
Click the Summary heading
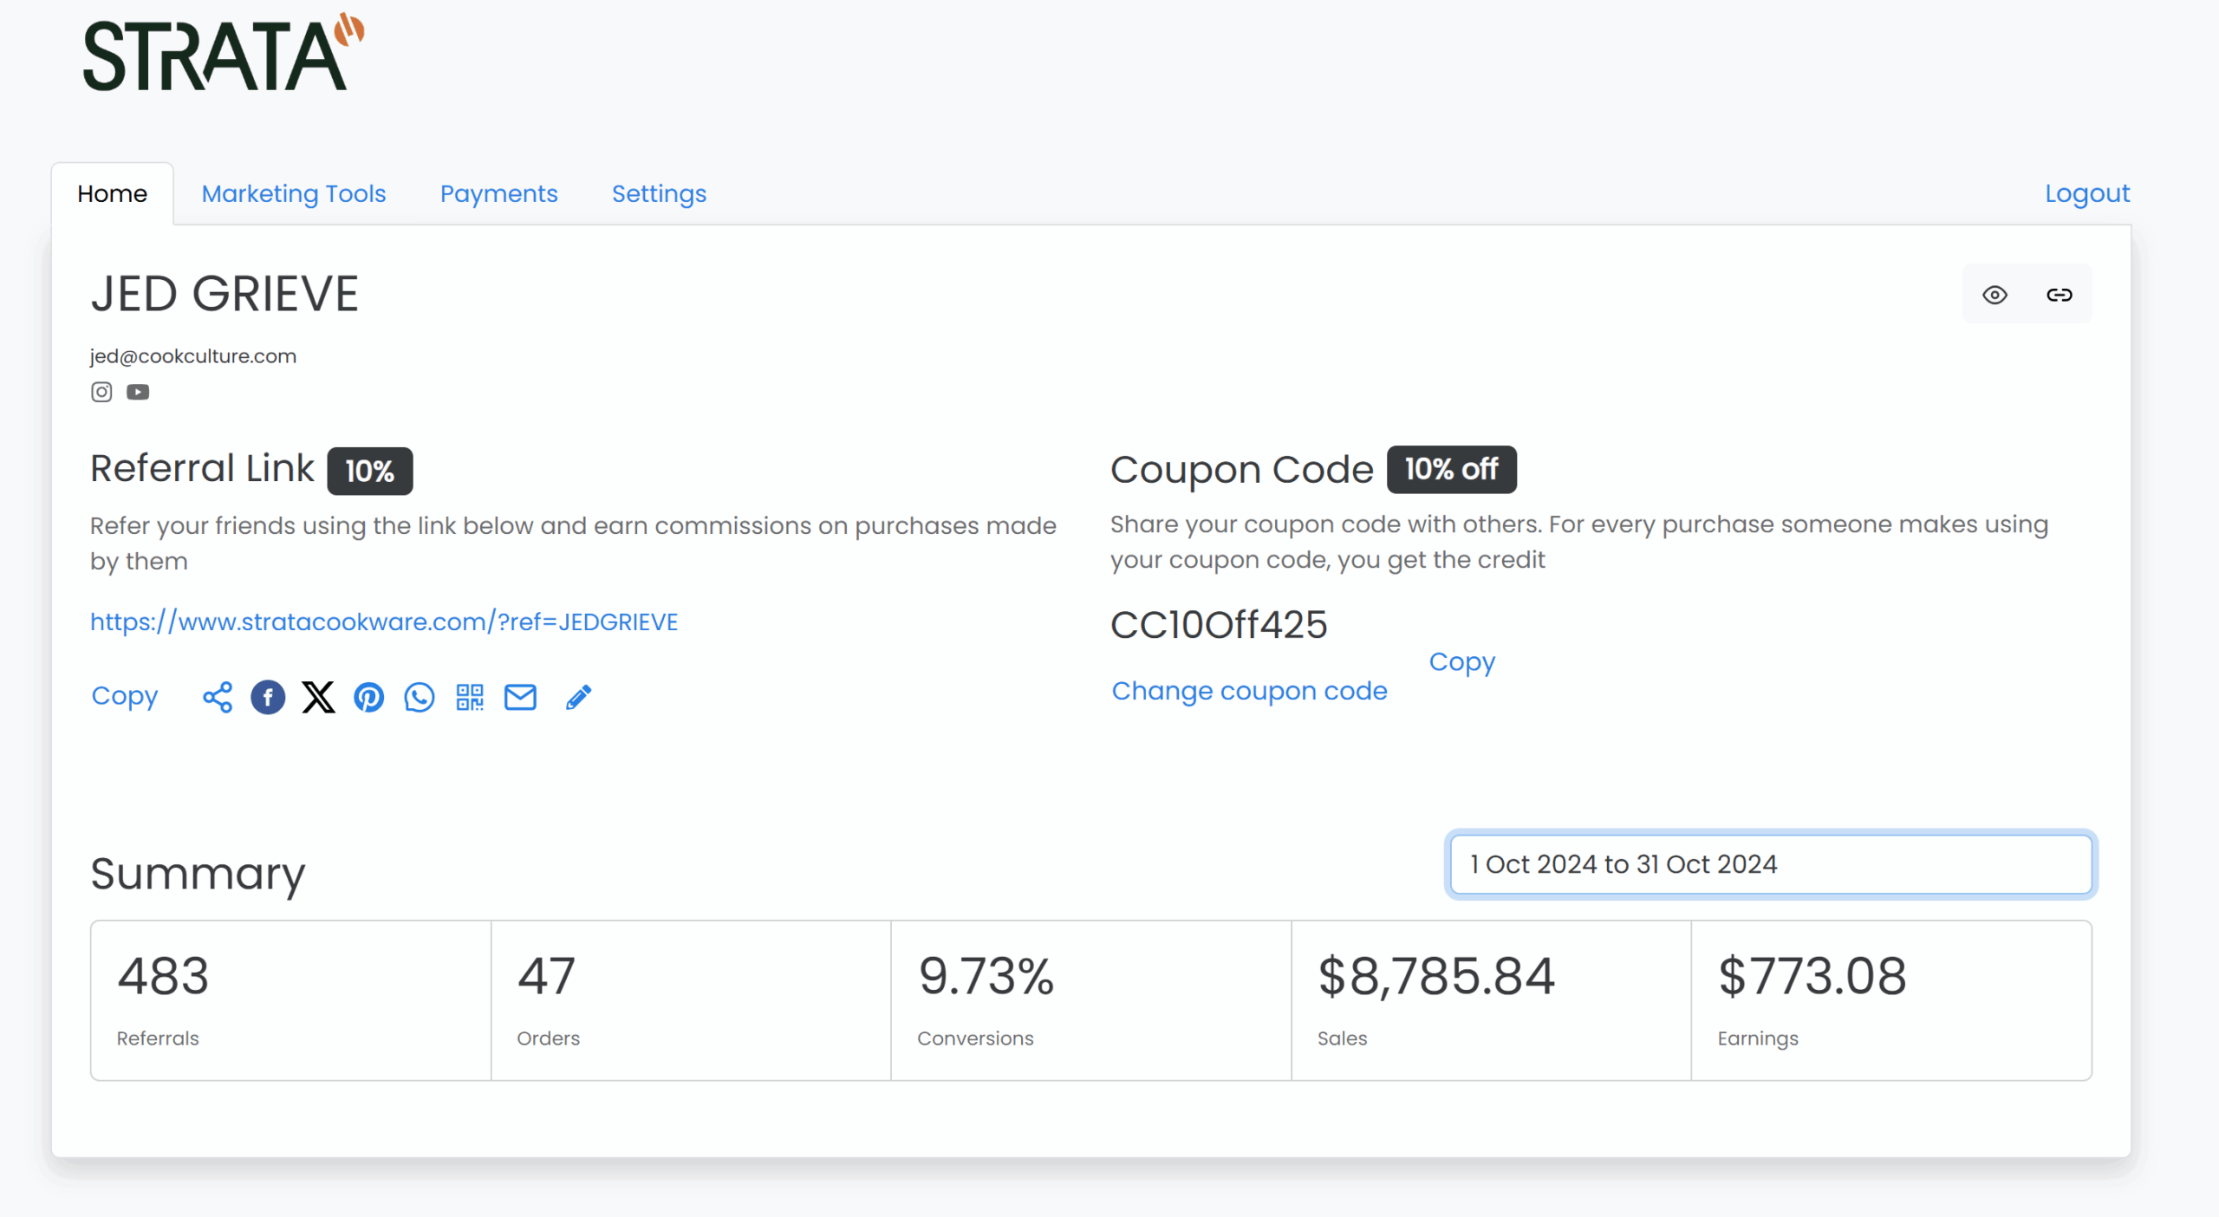(198, 874)
